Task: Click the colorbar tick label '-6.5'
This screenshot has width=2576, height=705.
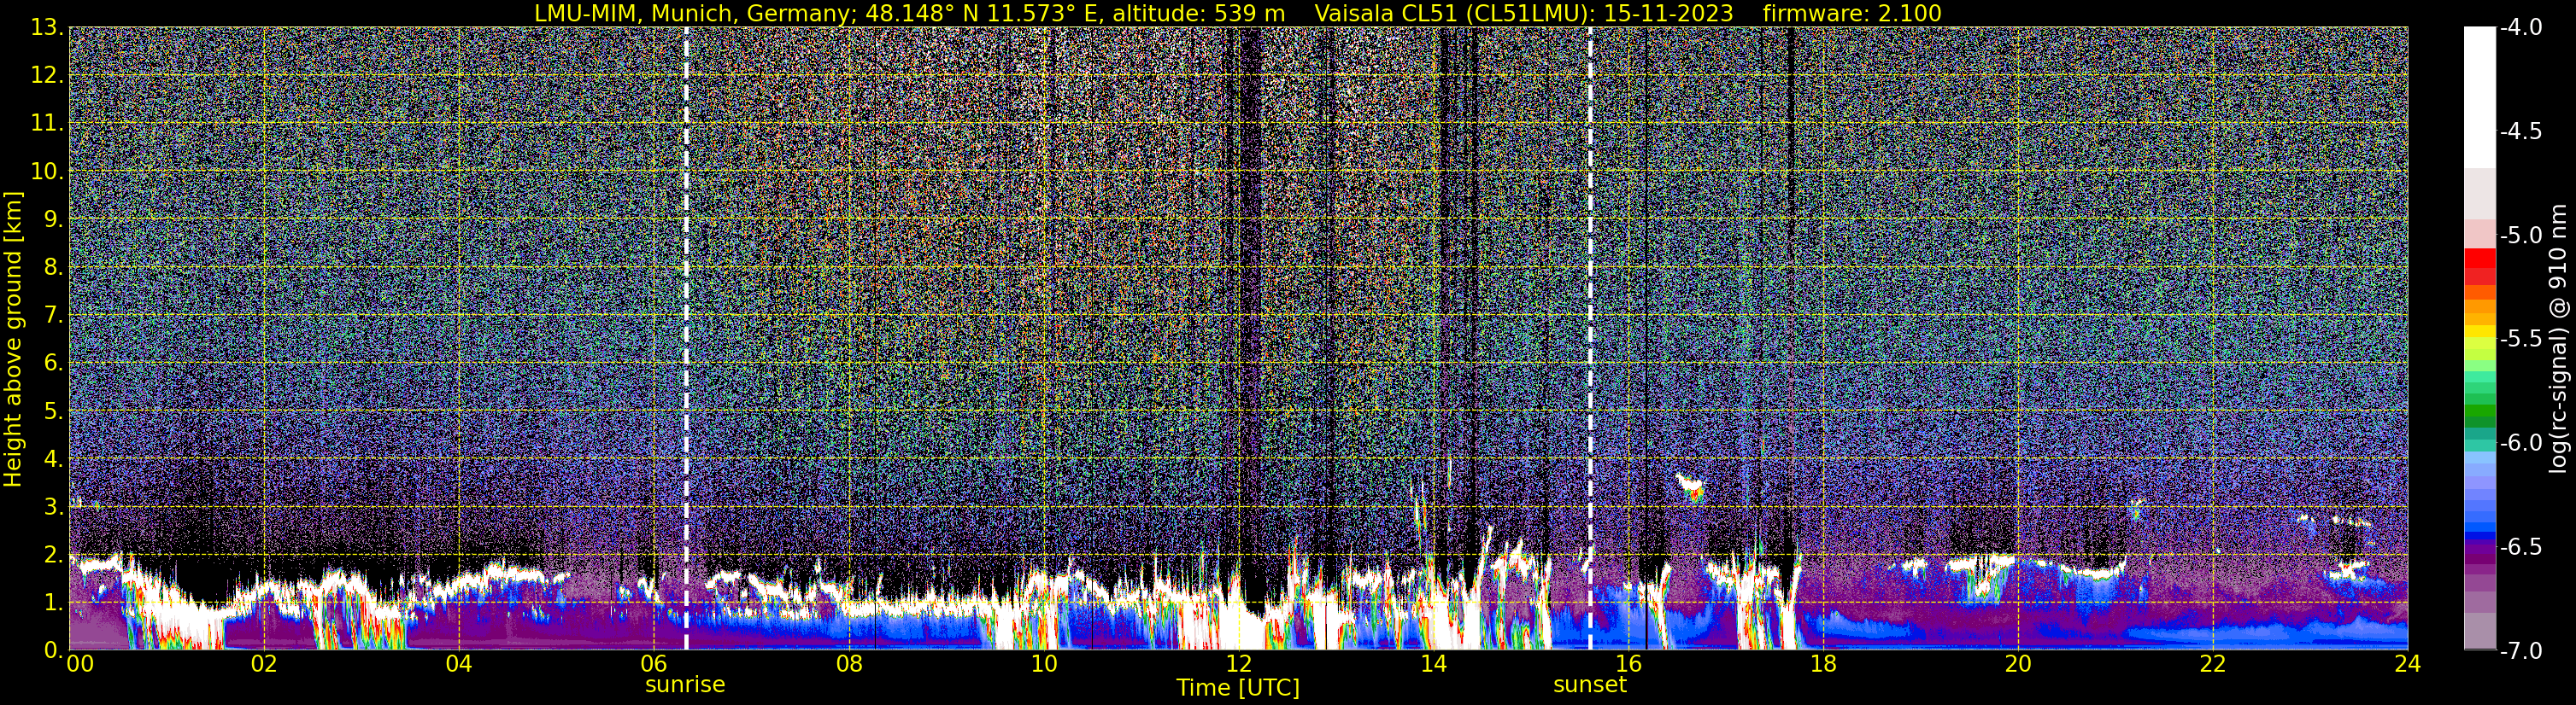Action: tap(2521, 547)
